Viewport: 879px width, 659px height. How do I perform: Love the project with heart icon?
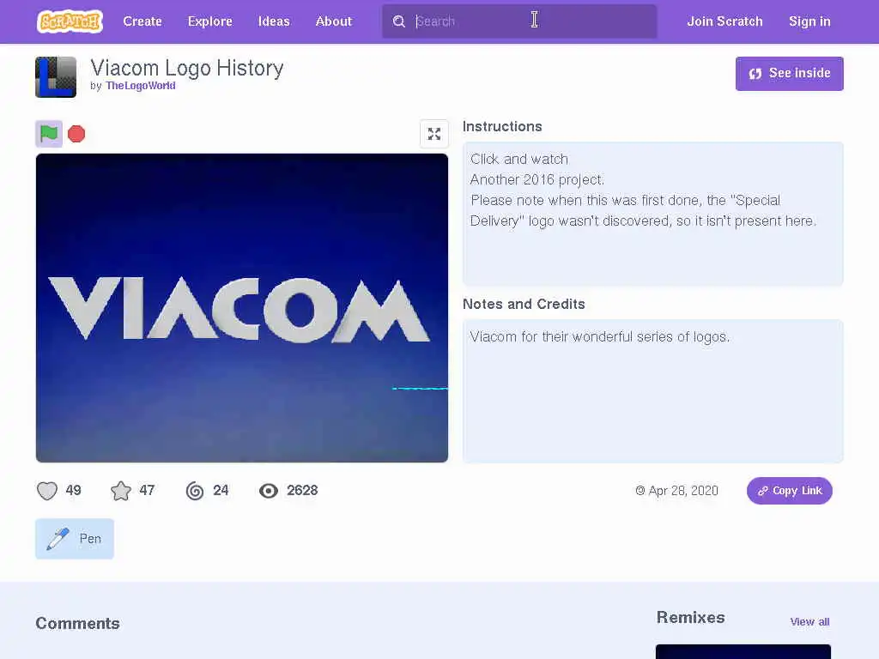pos(47,491)
